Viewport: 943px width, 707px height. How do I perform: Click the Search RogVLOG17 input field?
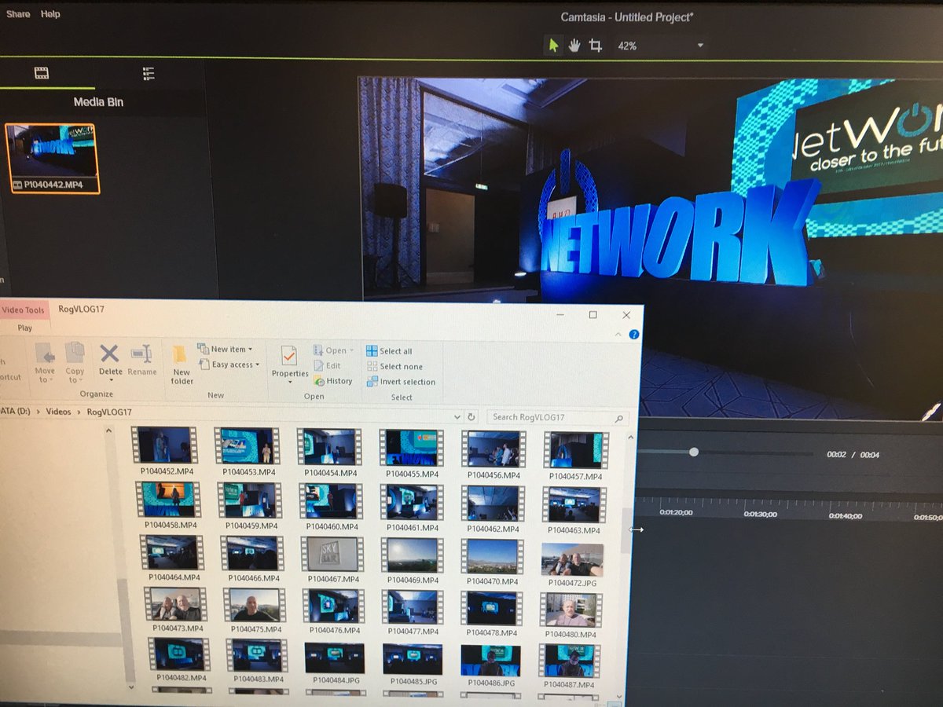tap(557, 417)
